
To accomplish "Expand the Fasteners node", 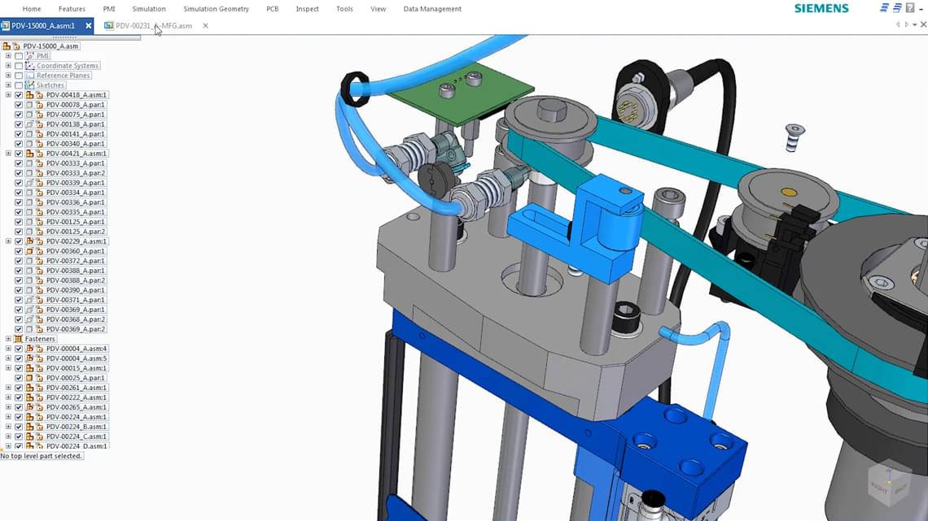I will point(8,339).
